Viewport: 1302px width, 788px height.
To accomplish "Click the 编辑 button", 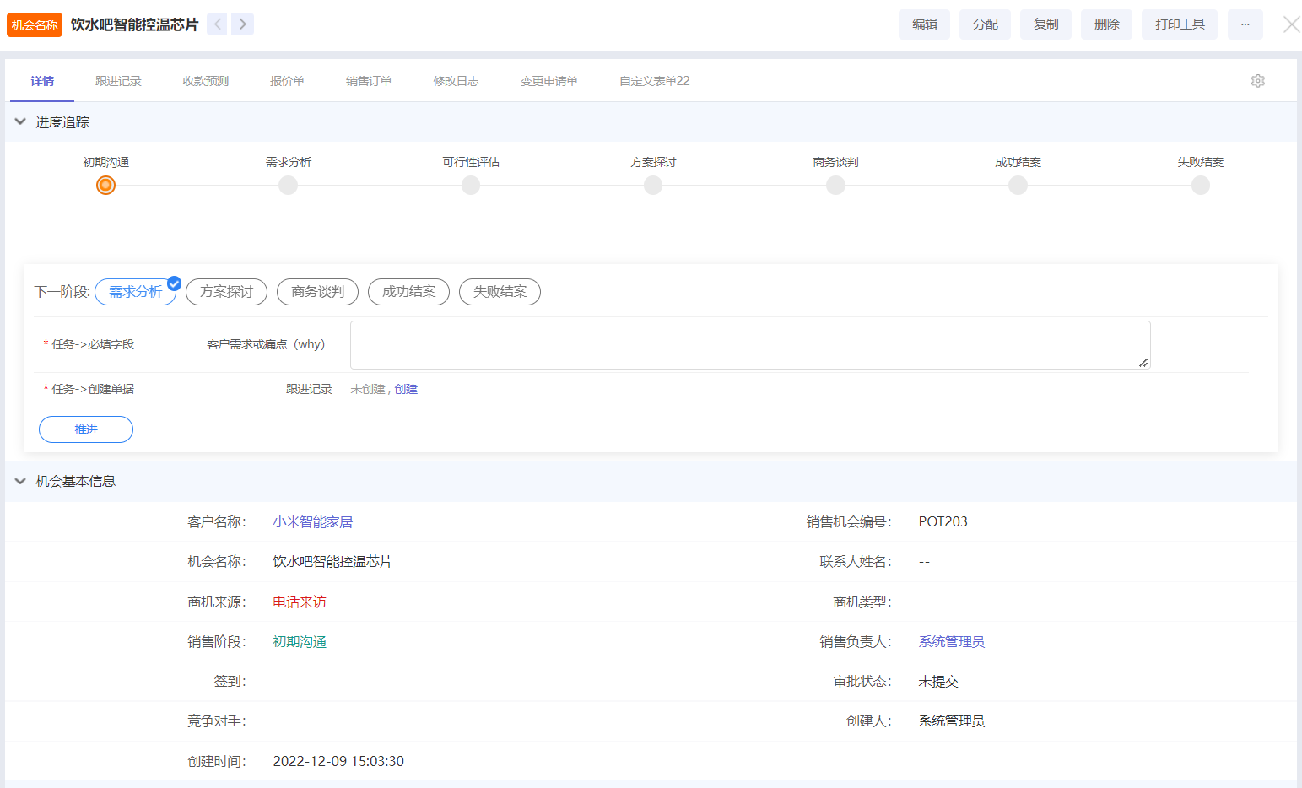I will tap(924, 24).
